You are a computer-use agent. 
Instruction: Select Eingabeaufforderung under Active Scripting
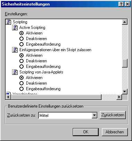[21, 44]
